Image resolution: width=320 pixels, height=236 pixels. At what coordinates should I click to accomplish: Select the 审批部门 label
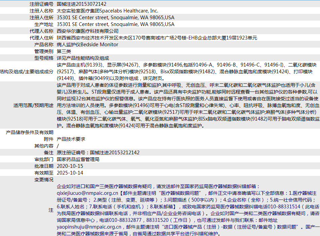coord(44,159)
